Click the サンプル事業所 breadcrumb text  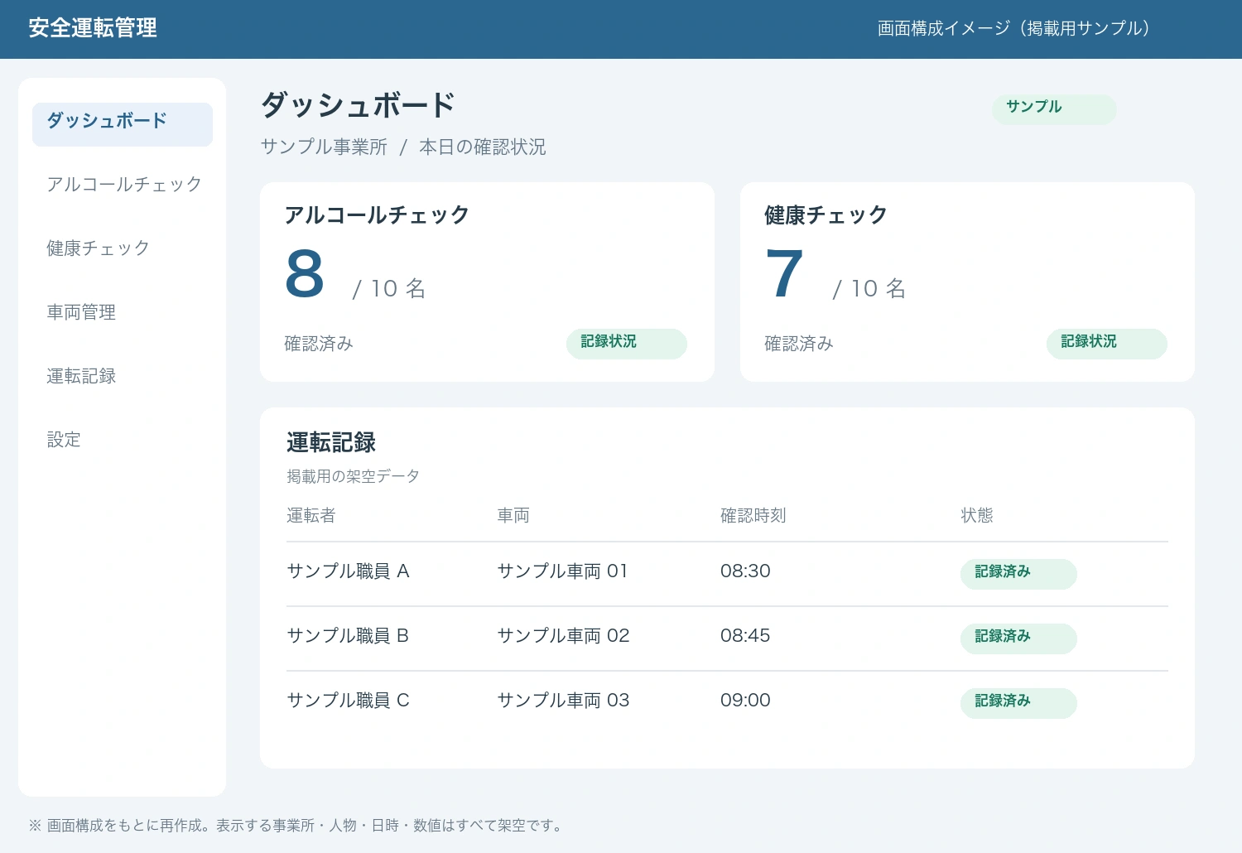pos(324,147)
